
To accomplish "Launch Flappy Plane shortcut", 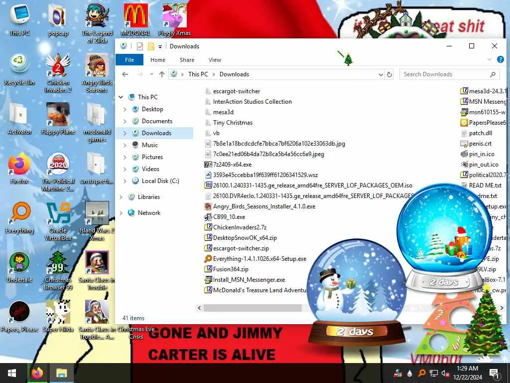I will tap(58, 119).
